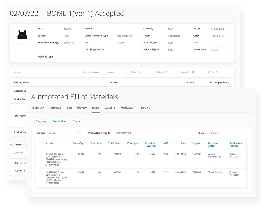Open the Size dropdown
This screenshot has width=265, height=212.
click(x=220, y=43)
